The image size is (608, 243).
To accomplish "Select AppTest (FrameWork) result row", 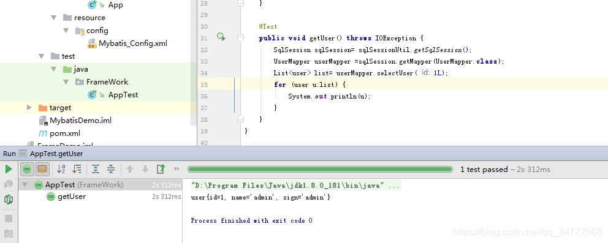I will [100, 185].
